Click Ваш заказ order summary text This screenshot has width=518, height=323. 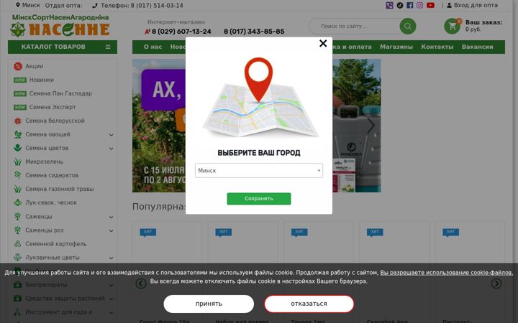pos(483,26)
